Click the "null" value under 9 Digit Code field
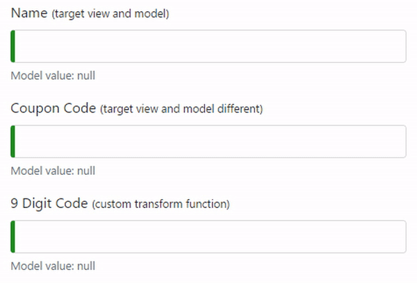Screen dimensions: 417x283 point(85,266)
